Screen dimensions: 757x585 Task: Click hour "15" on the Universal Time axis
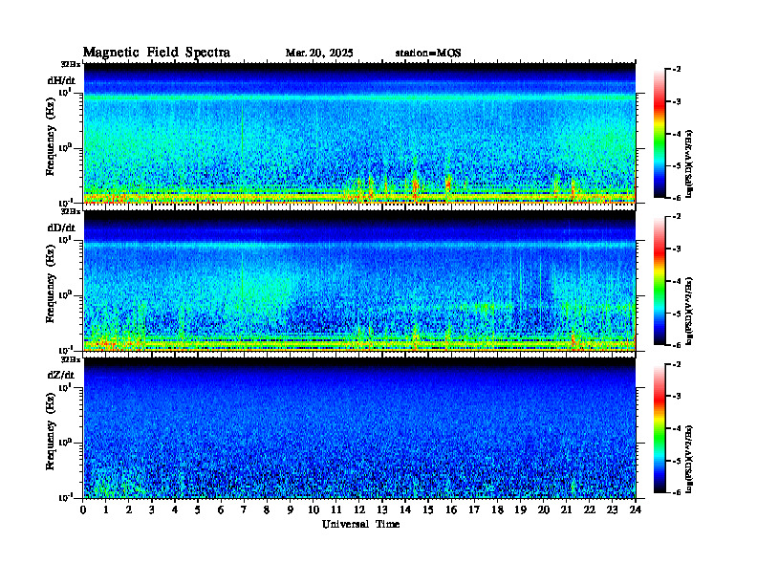[428, 510]
